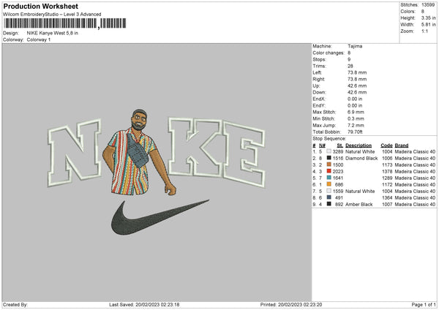This screenshot has width=439, height=310.
Task: Click the Zoom value "1:1"
Action: pyautogui.click(x=424, y=31)
